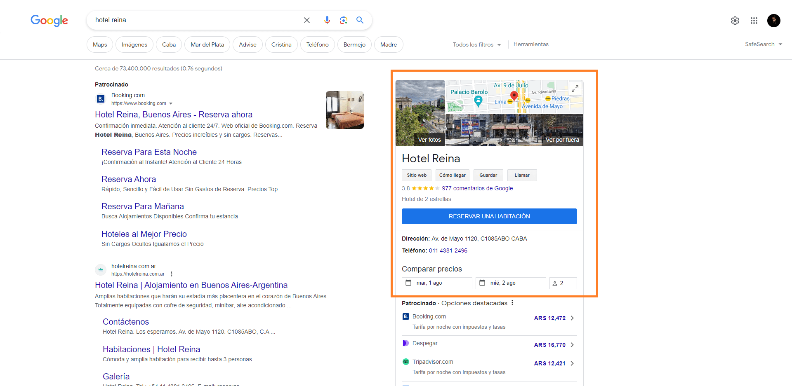Click the Booking.com ad room photo

(x=344, y=110)
